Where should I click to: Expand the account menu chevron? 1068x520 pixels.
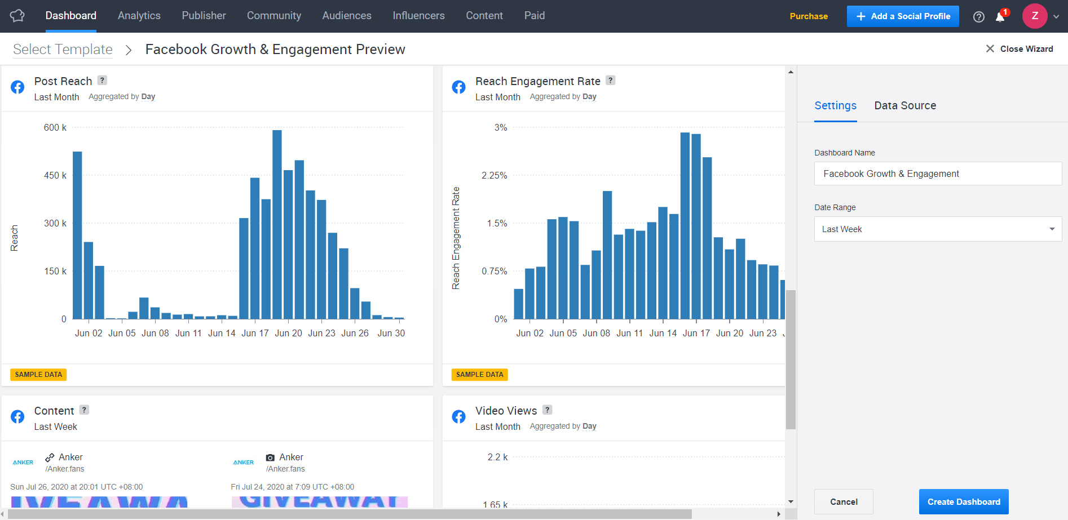coord(1056,16)
